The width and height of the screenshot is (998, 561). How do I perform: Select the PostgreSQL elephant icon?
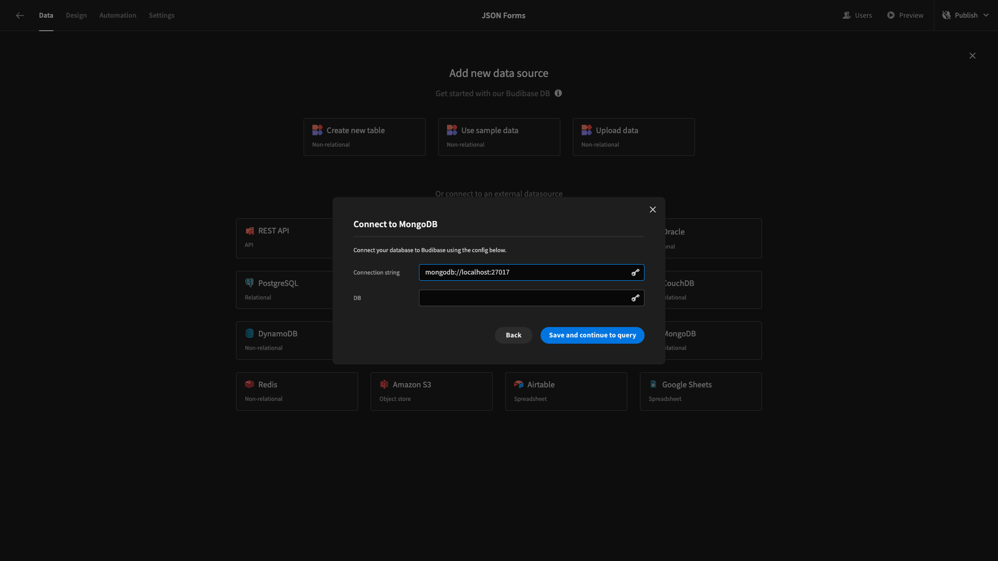[x=249, y=283]
